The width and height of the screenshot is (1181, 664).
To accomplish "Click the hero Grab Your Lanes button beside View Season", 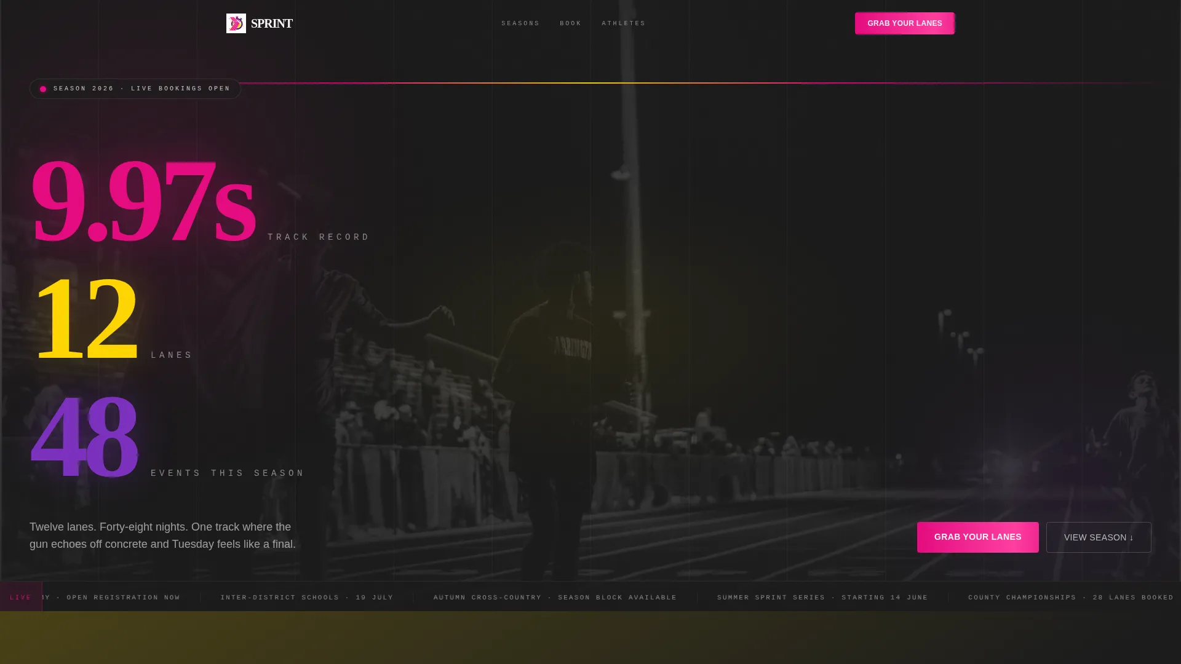I will pos(977,537).
